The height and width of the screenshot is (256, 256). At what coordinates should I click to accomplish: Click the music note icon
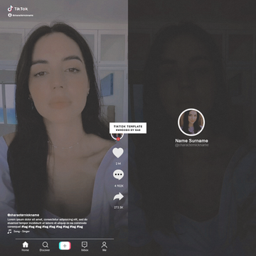tap(9, 231)
